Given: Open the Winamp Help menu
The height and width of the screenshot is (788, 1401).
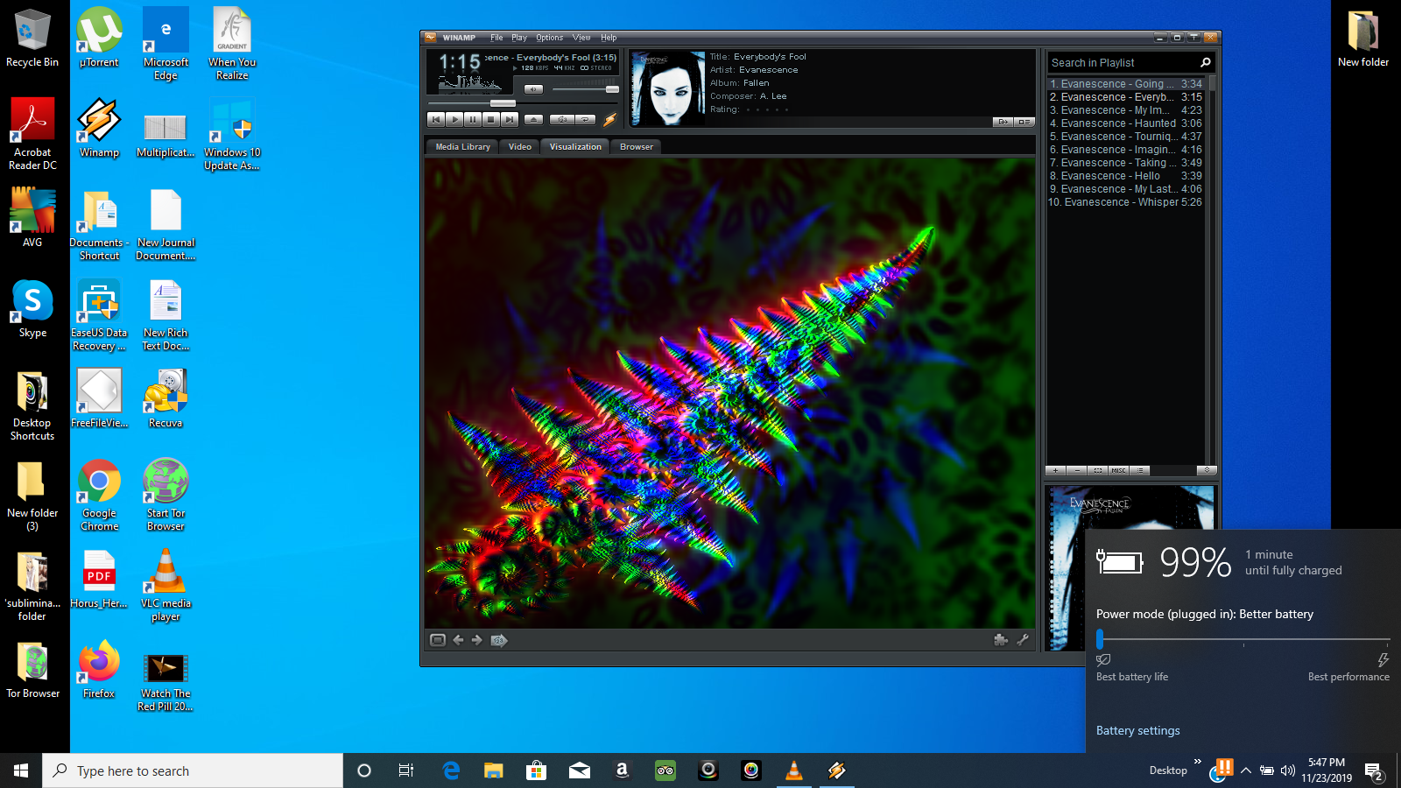Looking at the screenshot, I should click(609, 38).
